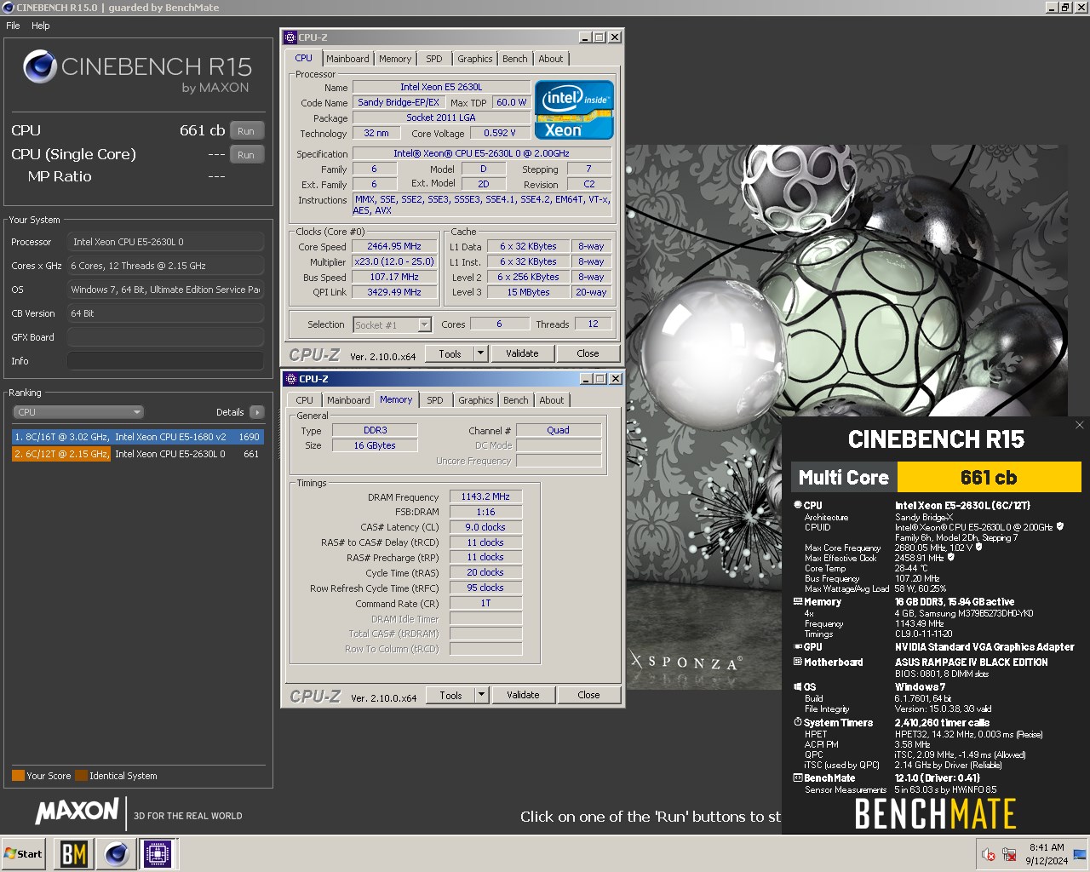Viewport: 1090px width, 872px height.
Task: Click the Multiplier value x23.0 (12.0 - 25.0)
Action: point(394,262)
